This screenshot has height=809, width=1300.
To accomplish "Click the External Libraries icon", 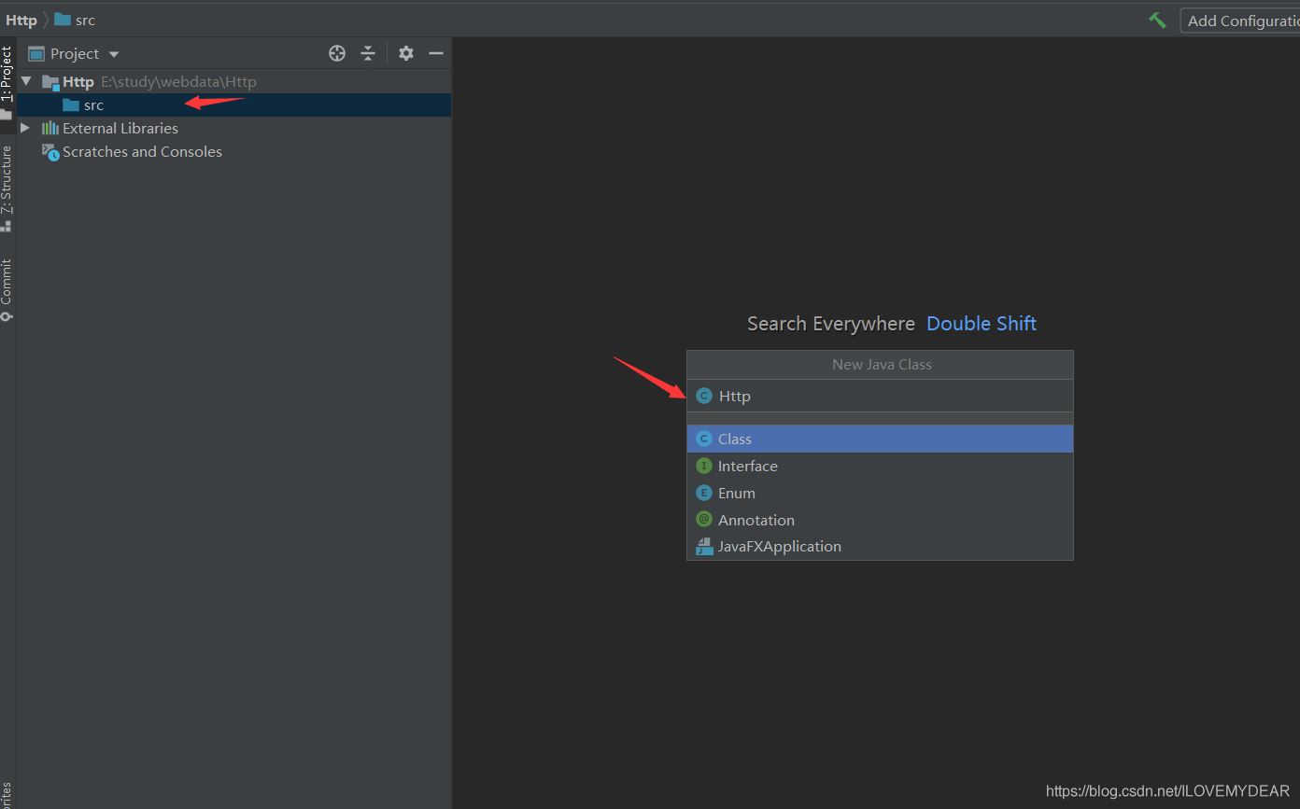I will (x=50, y=128).
